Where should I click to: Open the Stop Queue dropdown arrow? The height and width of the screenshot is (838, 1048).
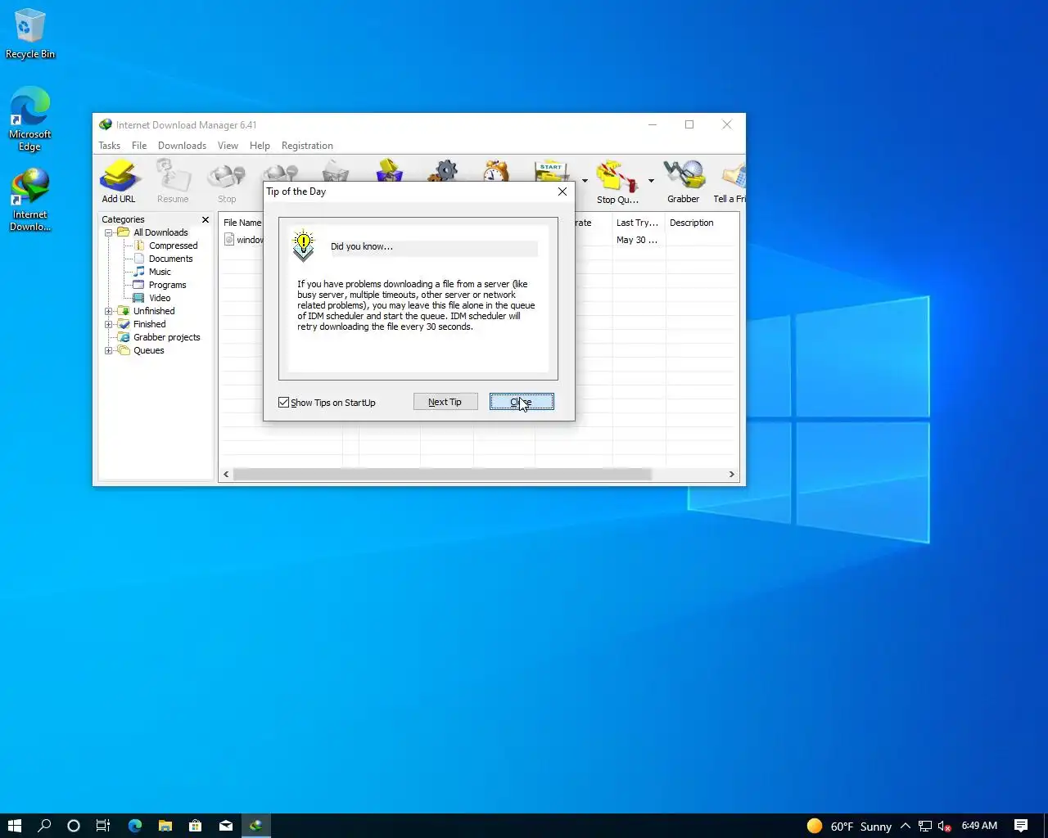(651, 181)
